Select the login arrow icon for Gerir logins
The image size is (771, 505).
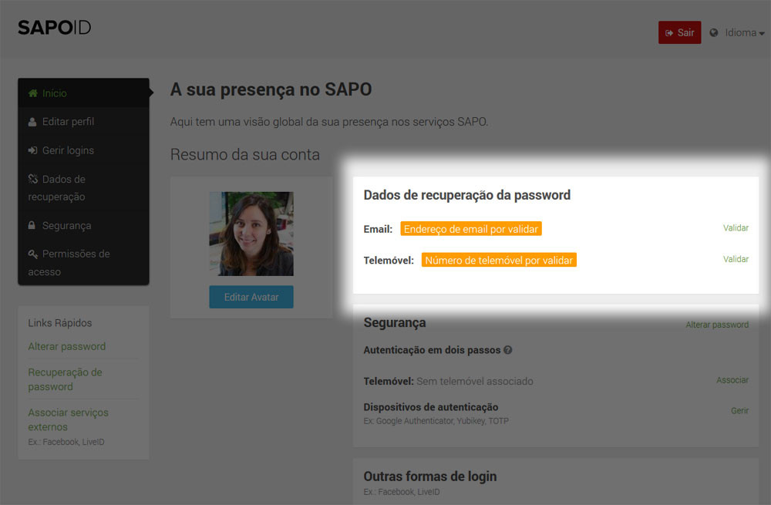[32, 150]
